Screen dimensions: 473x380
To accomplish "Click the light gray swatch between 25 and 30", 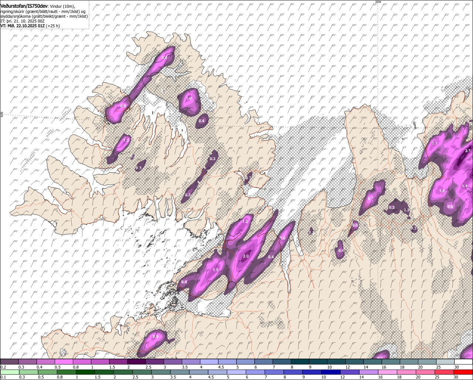I will (445, 362).
